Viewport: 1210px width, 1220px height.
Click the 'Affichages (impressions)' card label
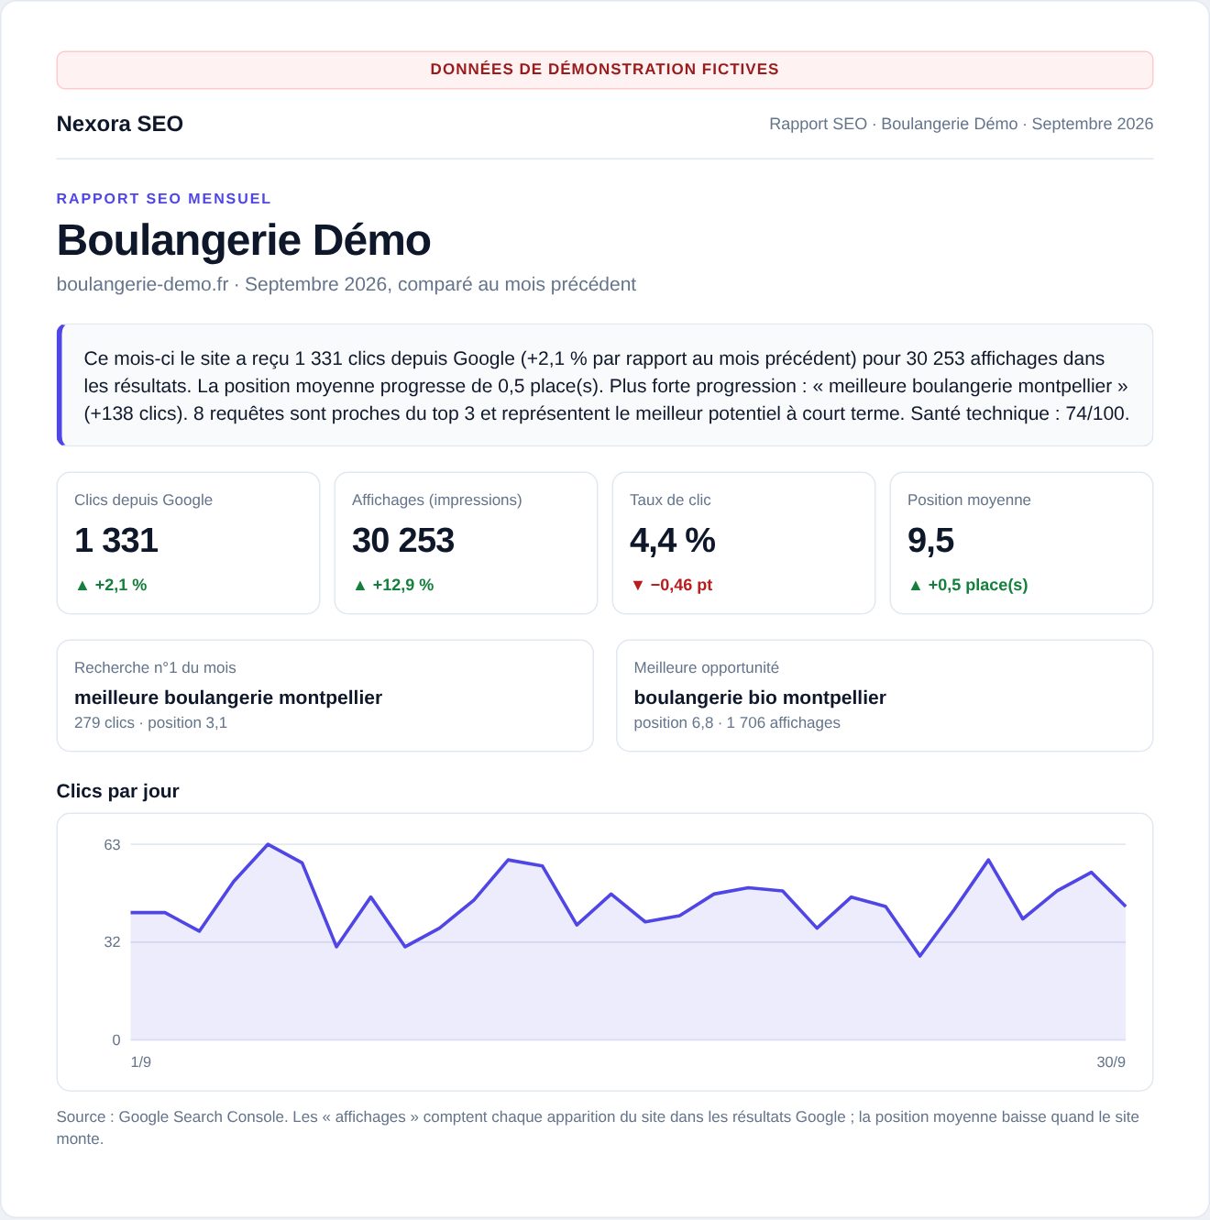437,500
